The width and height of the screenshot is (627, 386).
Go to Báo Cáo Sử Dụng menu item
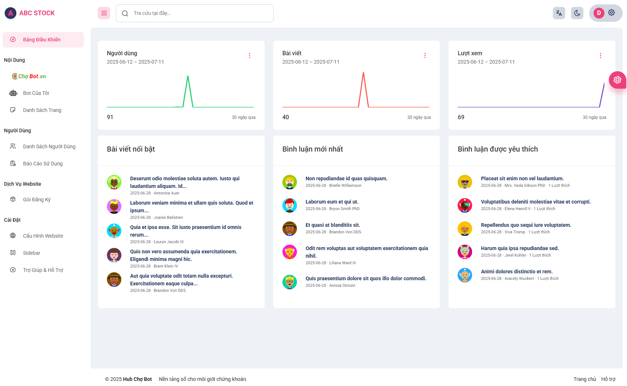(x=43, y=164)
